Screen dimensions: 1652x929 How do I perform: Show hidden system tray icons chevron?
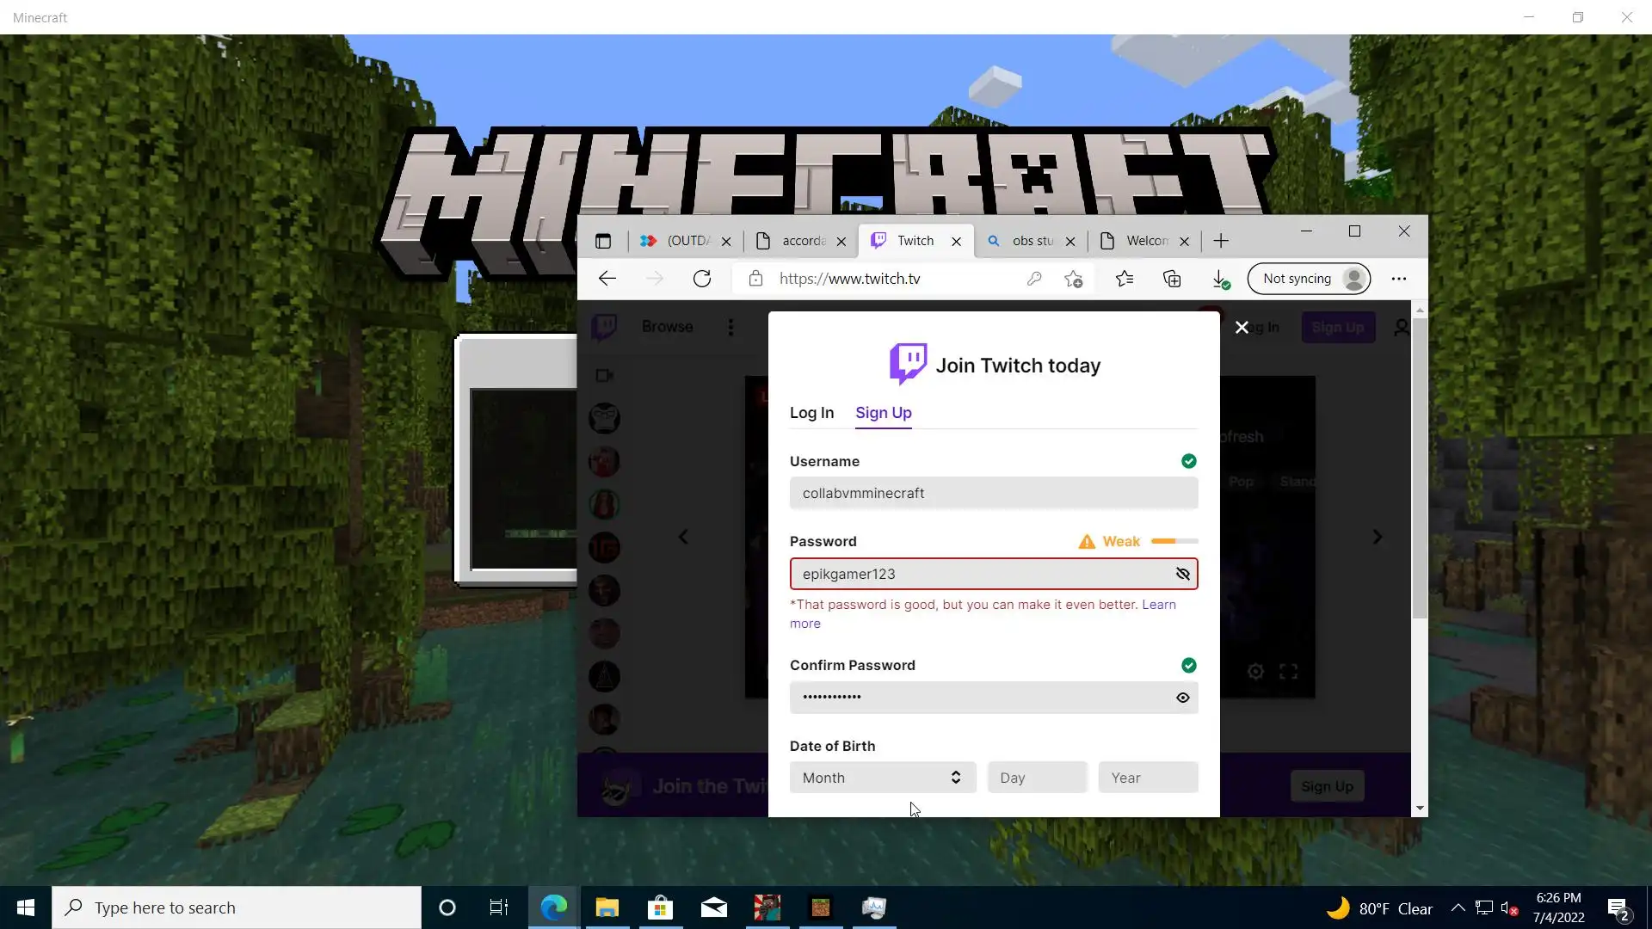(1458, 907)
